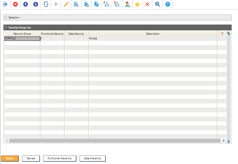
Task: Click the refresh arrows icon
Action: (x=46, y=4)
